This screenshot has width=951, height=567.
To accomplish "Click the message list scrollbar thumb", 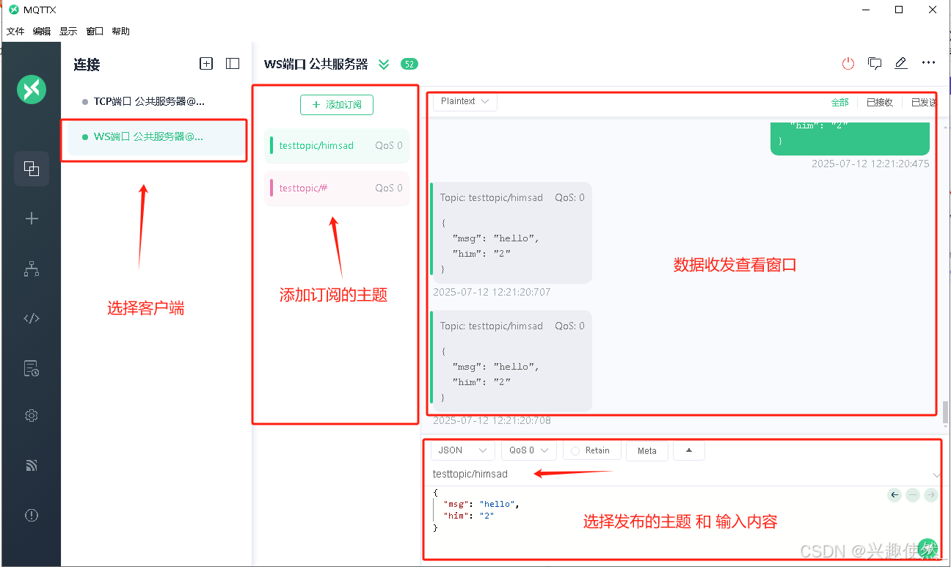I will [x=945, y=411].
